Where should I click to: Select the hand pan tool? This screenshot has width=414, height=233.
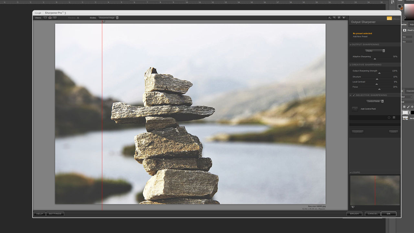(x=339, y=18)
